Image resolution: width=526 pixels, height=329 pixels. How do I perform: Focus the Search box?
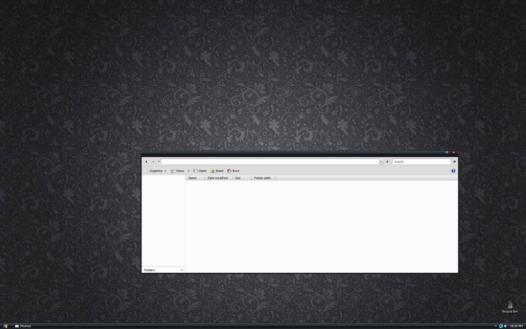coord(421,161)
